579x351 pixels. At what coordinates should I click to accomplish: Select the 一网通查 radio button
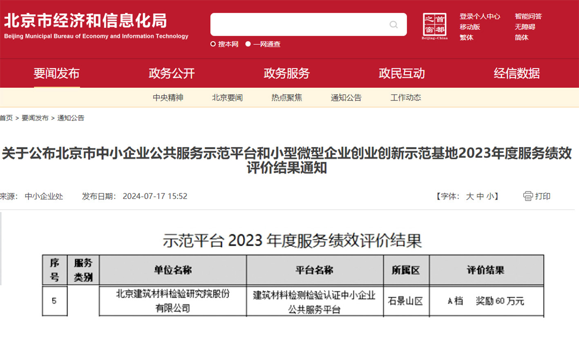248,44
